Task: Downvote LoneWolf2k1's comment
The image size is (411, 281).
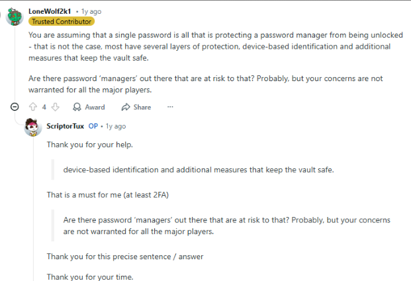Action: [x=56, y=107]
